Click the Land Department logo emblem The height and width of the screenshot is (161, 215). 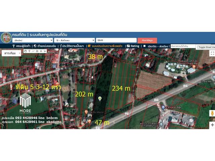click(6, 37)
